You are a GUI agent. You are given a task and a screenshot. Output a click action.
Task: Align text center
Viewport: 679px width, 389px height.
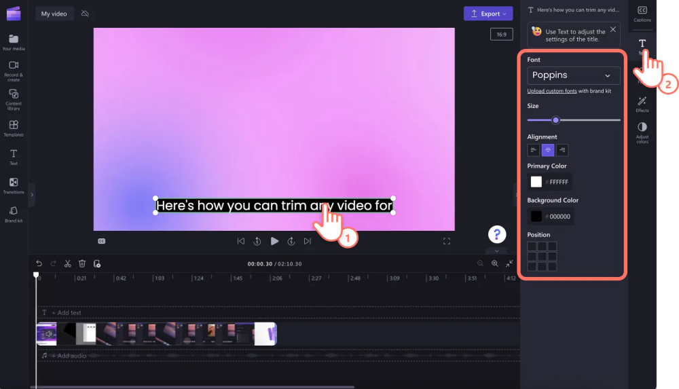[x=548, y=150]
